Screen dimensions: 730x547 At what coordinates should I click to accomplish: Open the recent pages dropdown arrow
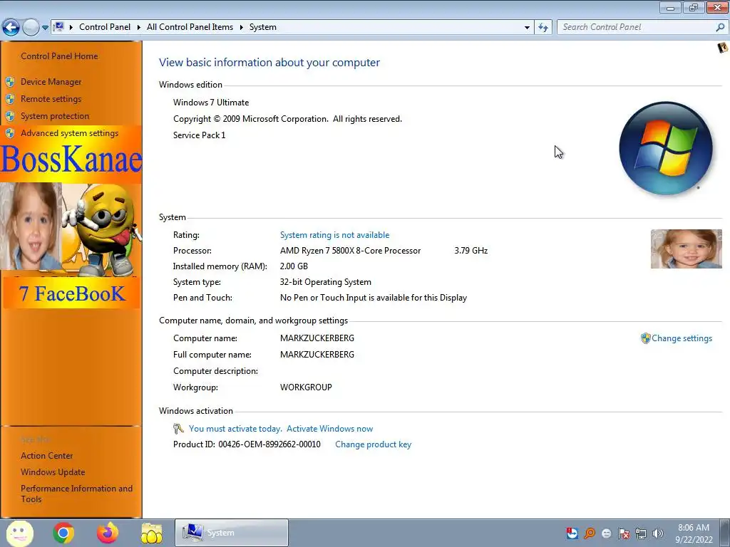45,28
